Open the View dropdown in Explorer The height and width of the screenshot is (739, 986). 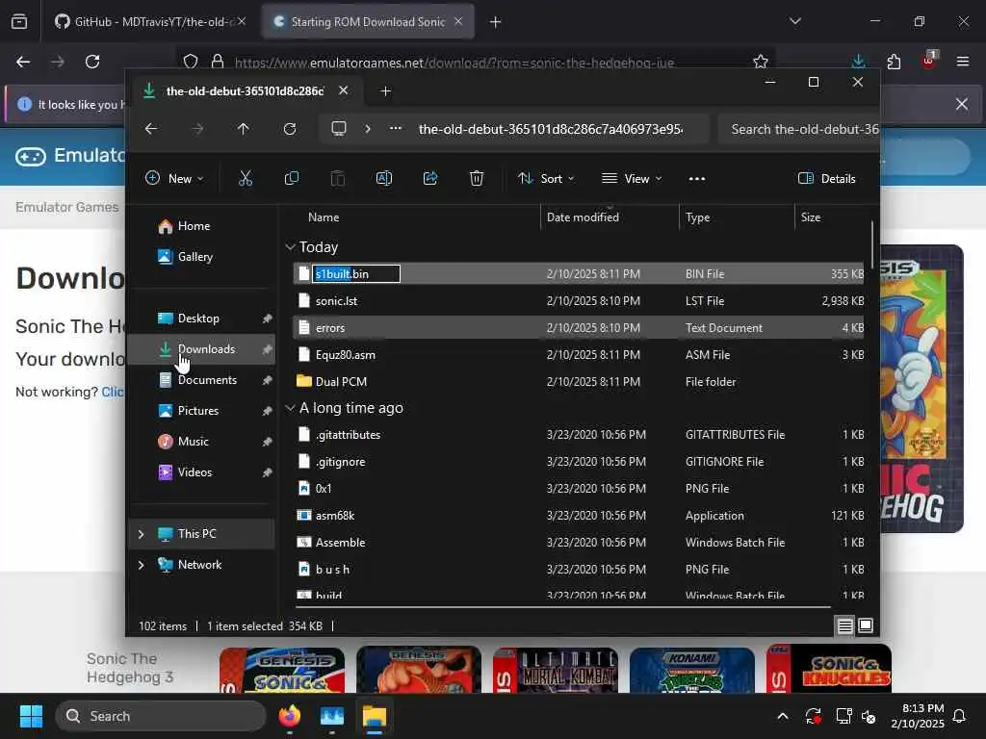coord(632,178)
